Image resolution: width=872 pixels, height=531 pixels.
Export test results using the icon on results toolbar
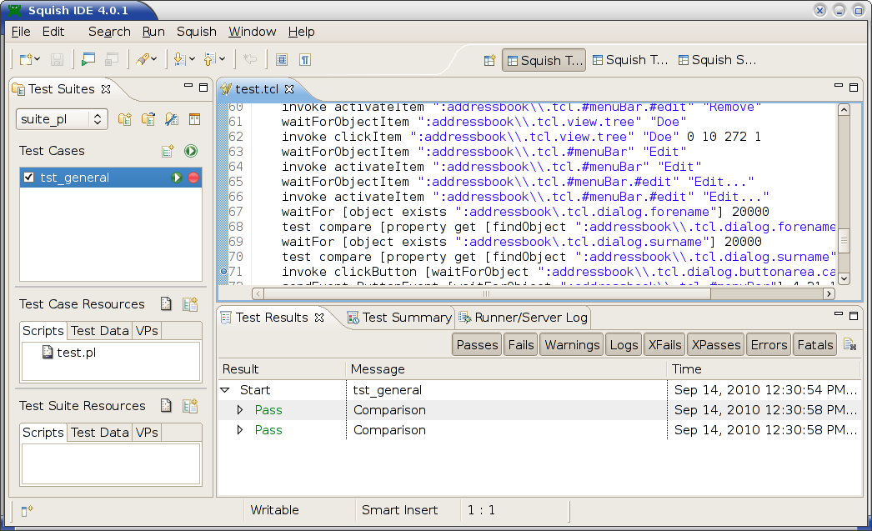coord(851,343)
